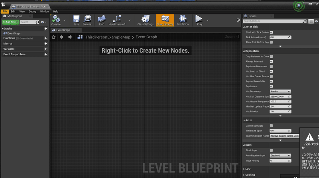Click the Simulation toolbar icon
This screenshot has height=178, width=319.
point(183,20)
